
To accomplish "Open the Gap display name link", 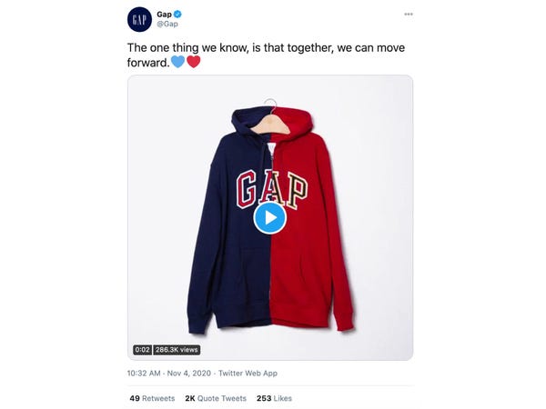I will coord(164,15).
